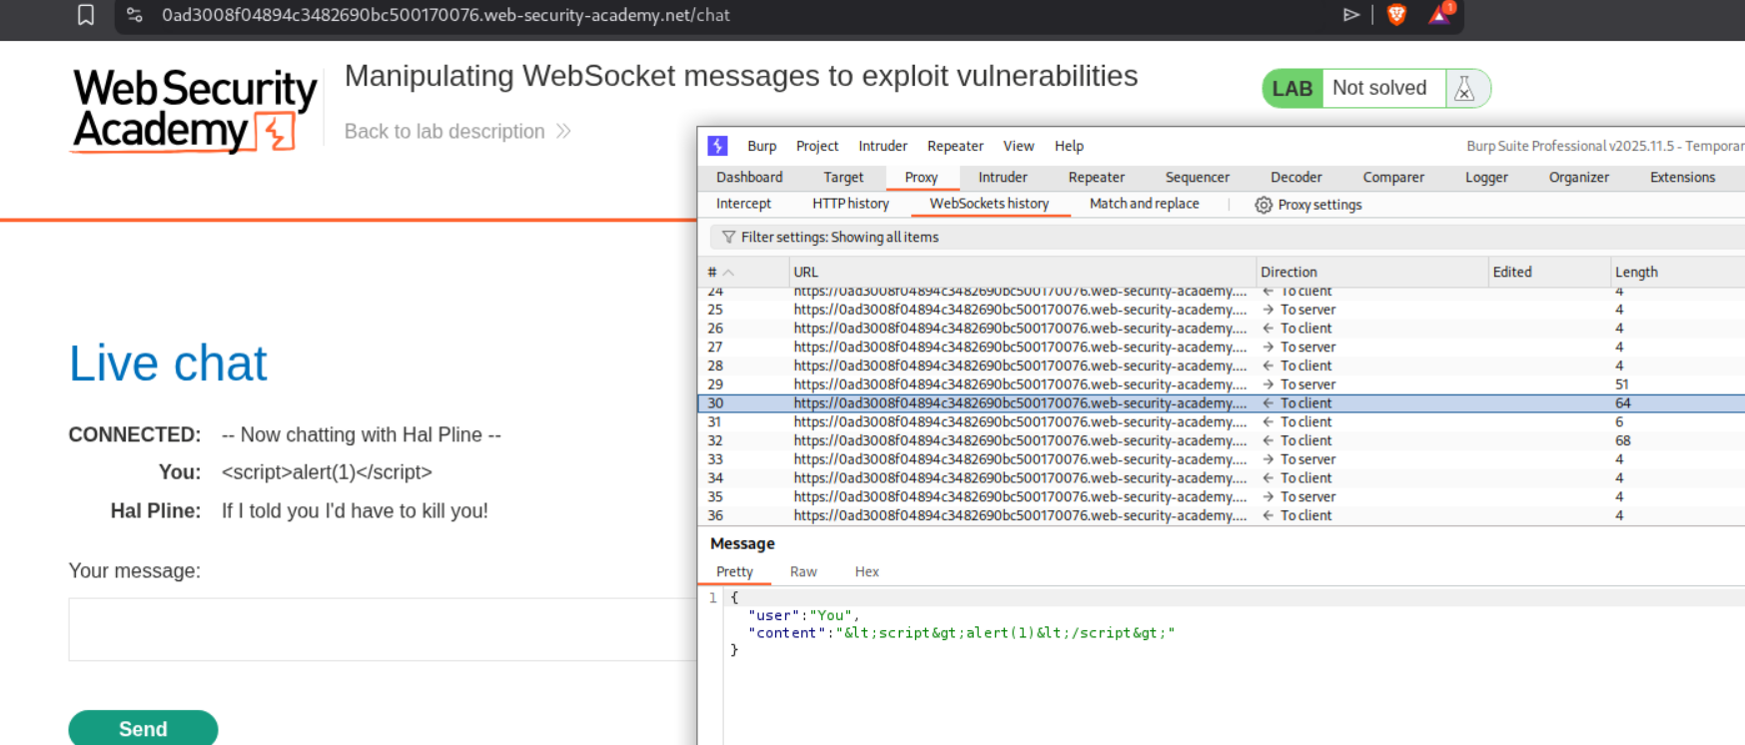The height and width of the screenshot is (745, 1745).
Task: Click the Your message text area
Action: [x=382, y=629]
